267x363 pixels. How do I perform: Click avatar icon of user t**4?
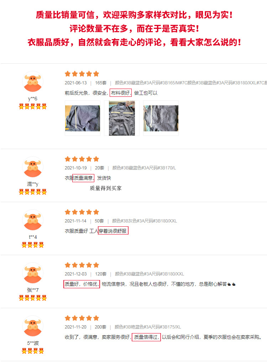[x=33, y=220]
